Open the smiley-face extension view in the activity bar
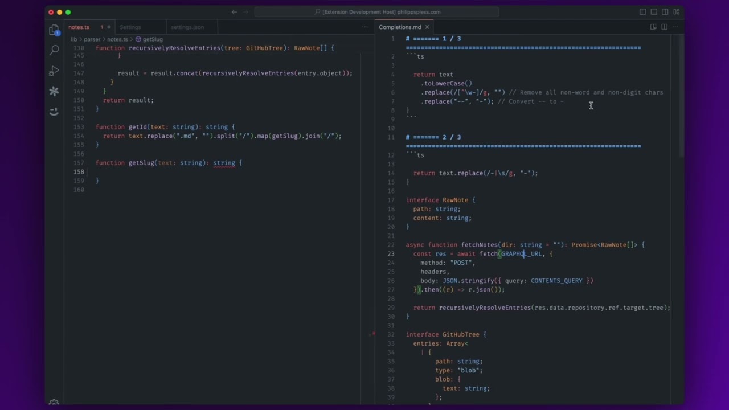The image size is (729, 410). pyautogui.click(x=54, y=112)
